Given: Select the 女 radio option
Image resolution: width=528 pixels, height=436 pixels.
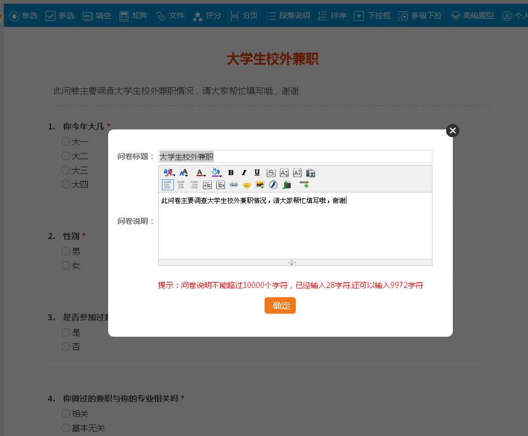Looking at the screenshot, I should tap(66, 265).
